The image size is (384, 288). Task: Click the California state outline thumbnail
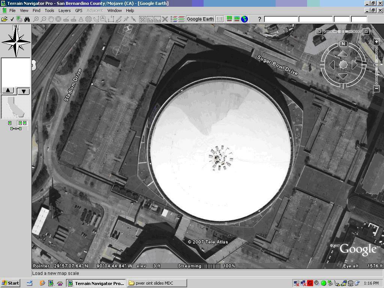(x=16, y=107)
